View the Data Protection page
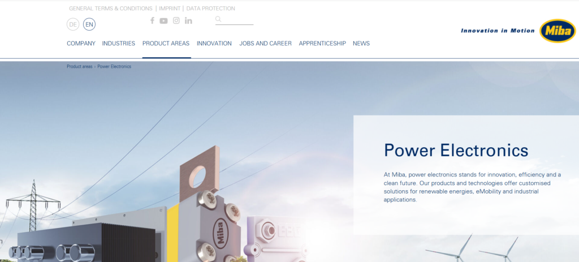 210,8
